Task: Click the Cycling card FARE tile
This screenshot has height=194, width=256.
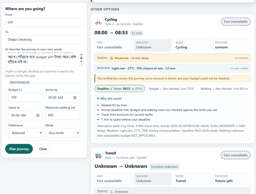Action: (x=113, y=45)
